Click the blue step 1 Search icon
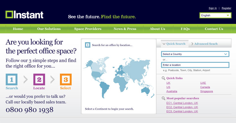The width and height of the screenshot is (236, 123). 12,79
